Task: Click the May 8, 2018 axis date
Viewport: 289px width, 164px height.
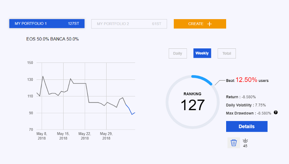Action: (x=42, y=136)
